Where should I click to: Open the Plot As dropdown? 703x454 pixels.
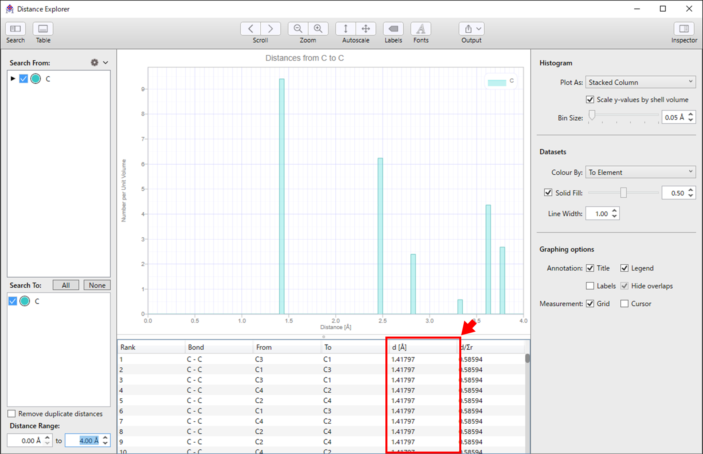tap(640, 82)
